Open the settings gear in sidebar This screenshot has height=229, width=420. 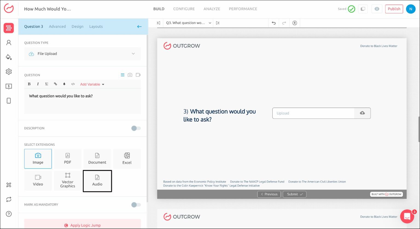[9, 72]
